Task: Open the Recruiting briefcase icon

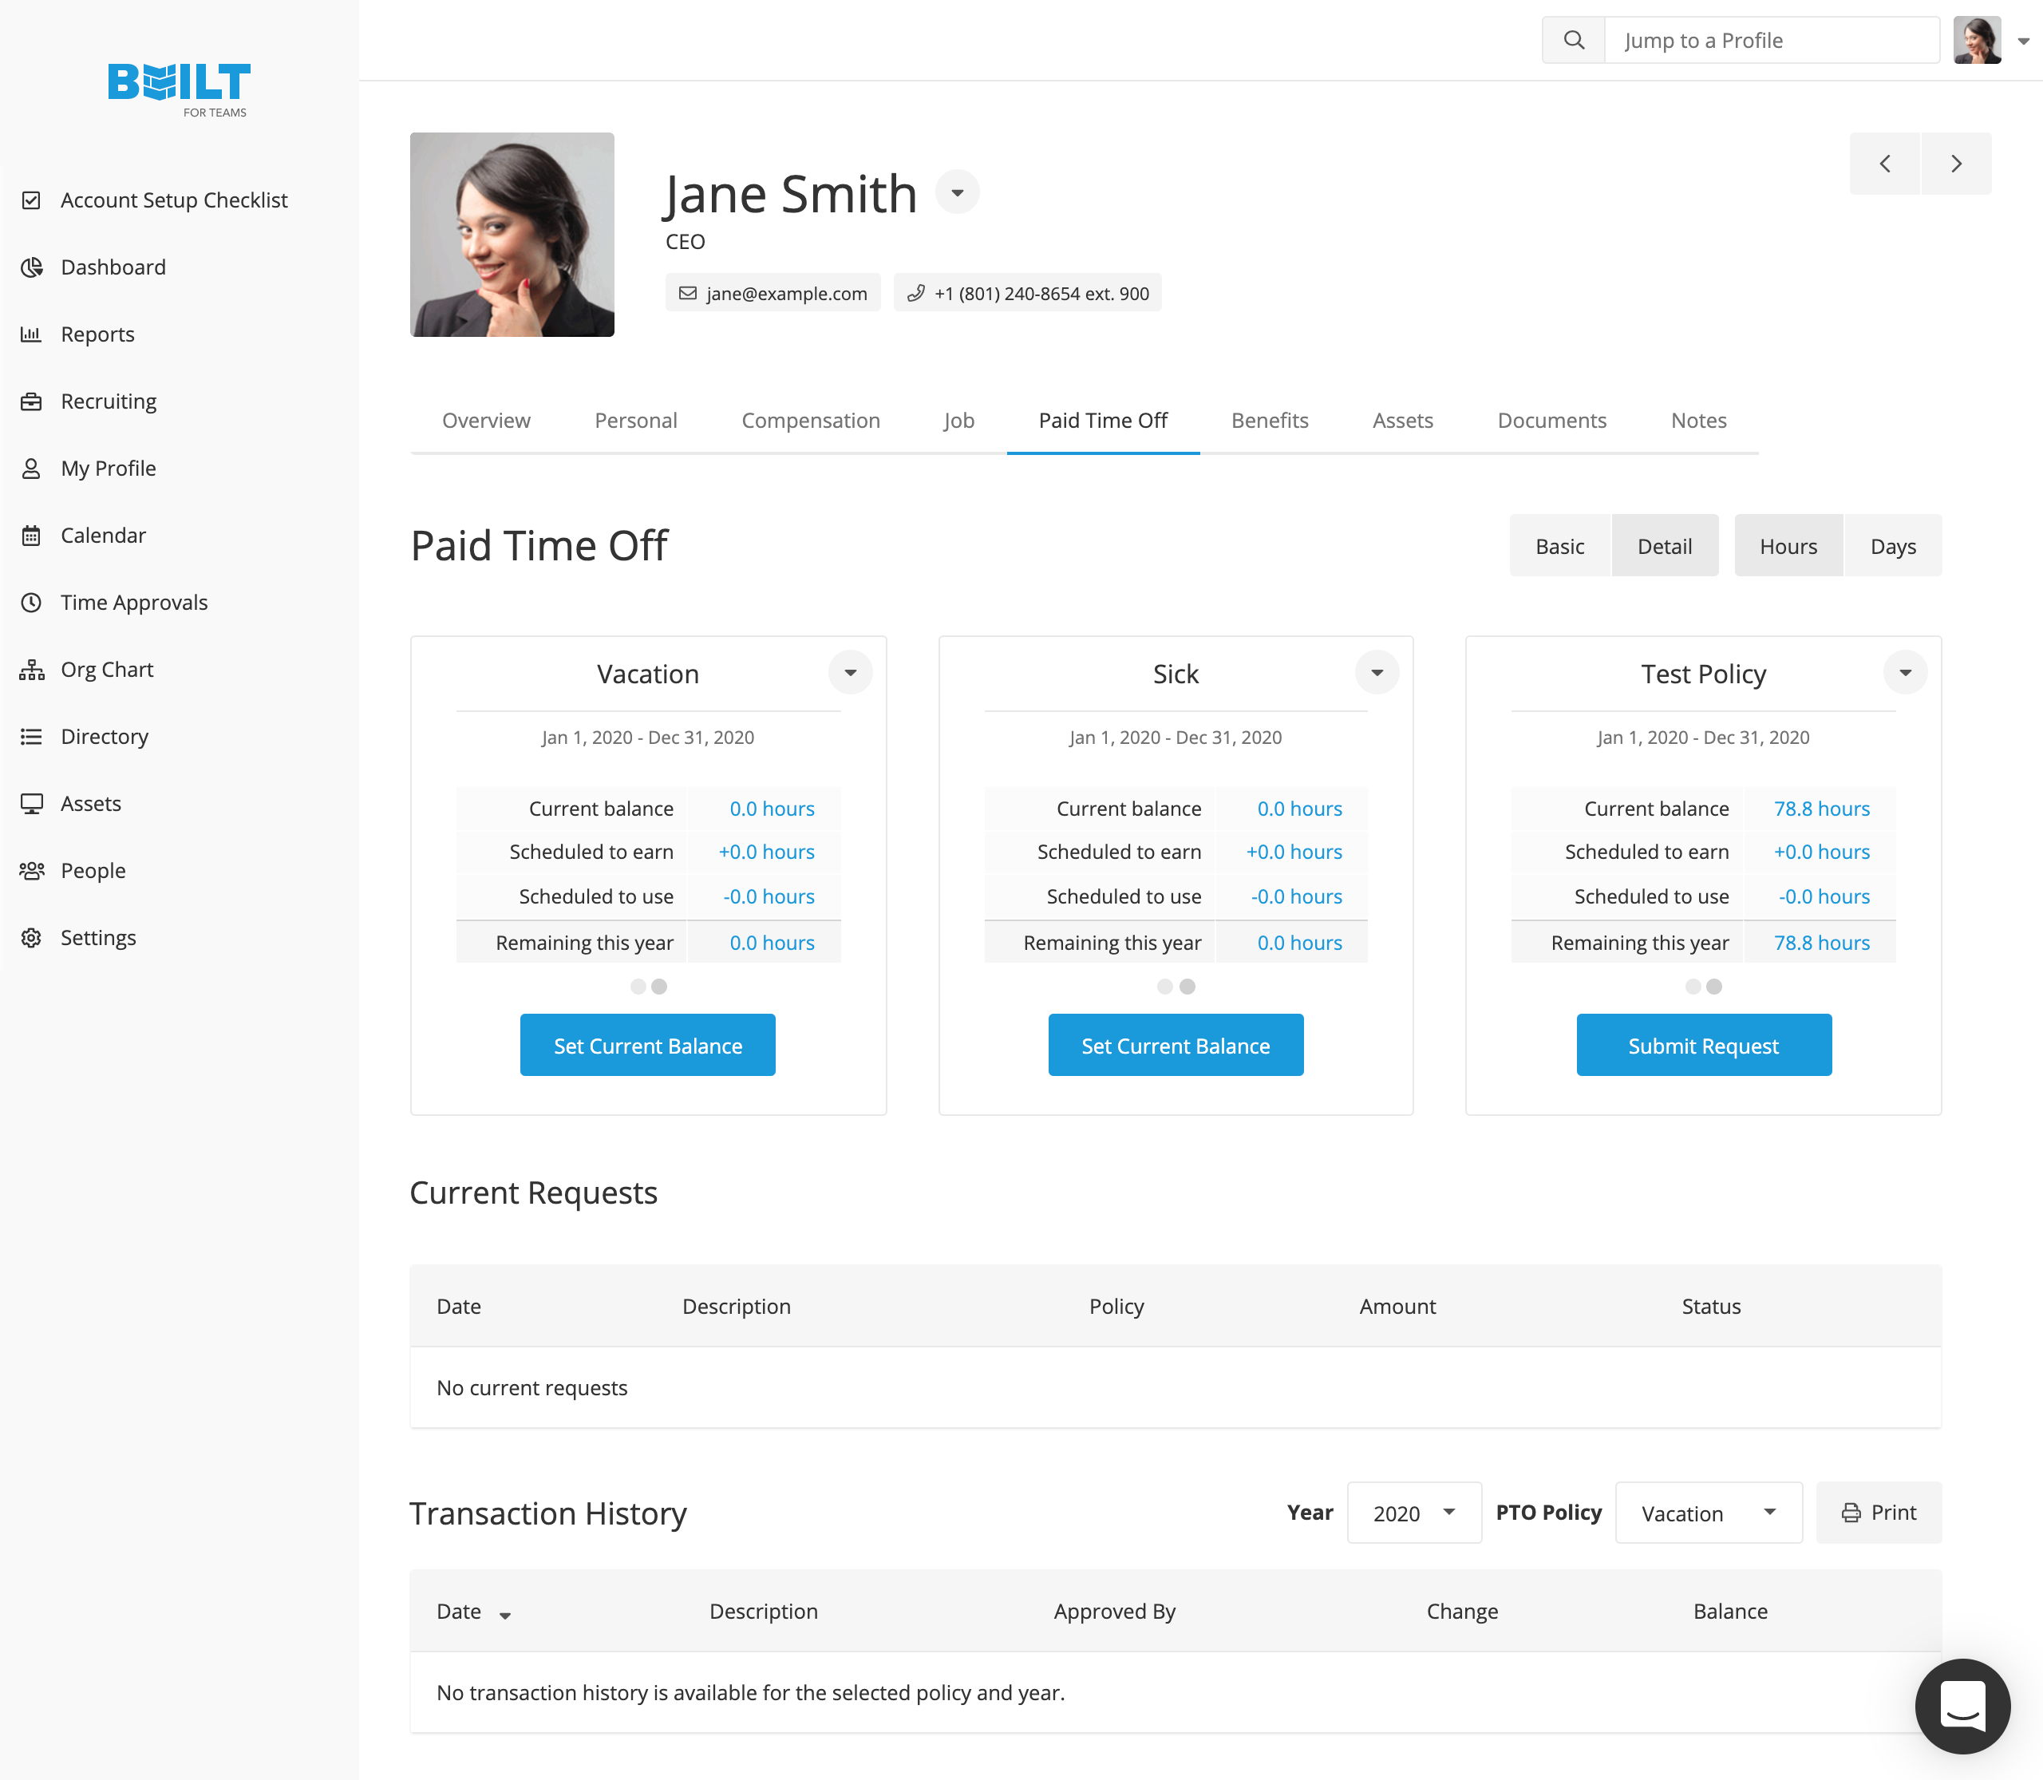Action: click(32, 401)
